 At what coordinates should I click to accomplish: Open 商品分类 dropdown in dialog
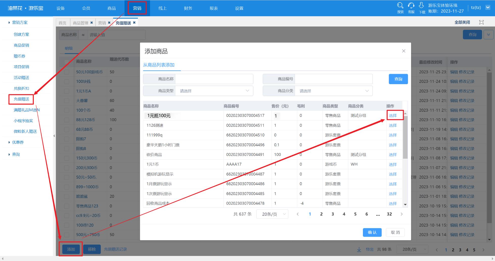coord(334,91)
